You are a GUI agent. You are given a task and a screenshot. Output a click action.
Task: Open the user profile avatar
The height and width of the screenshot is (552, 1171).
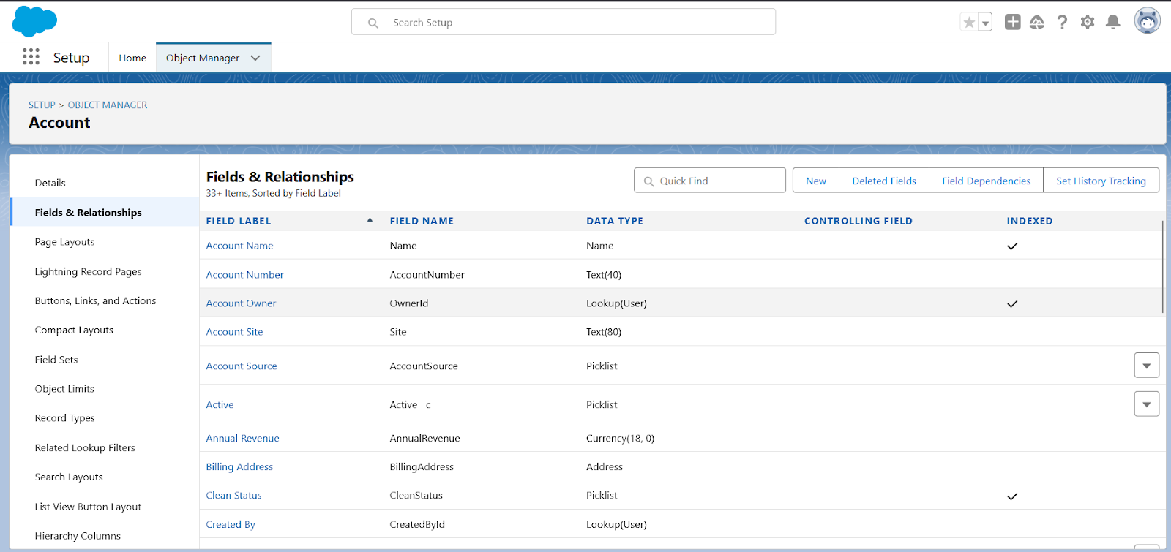click(1148, 21)
